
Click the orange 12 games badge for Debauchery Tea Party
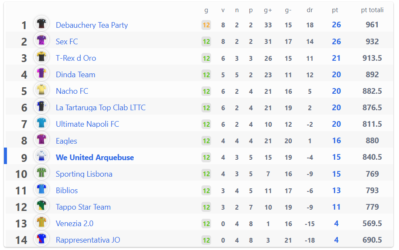(206, 25)
